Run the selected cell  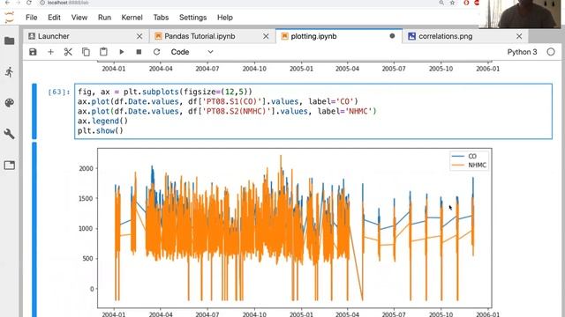click(122, 52)
